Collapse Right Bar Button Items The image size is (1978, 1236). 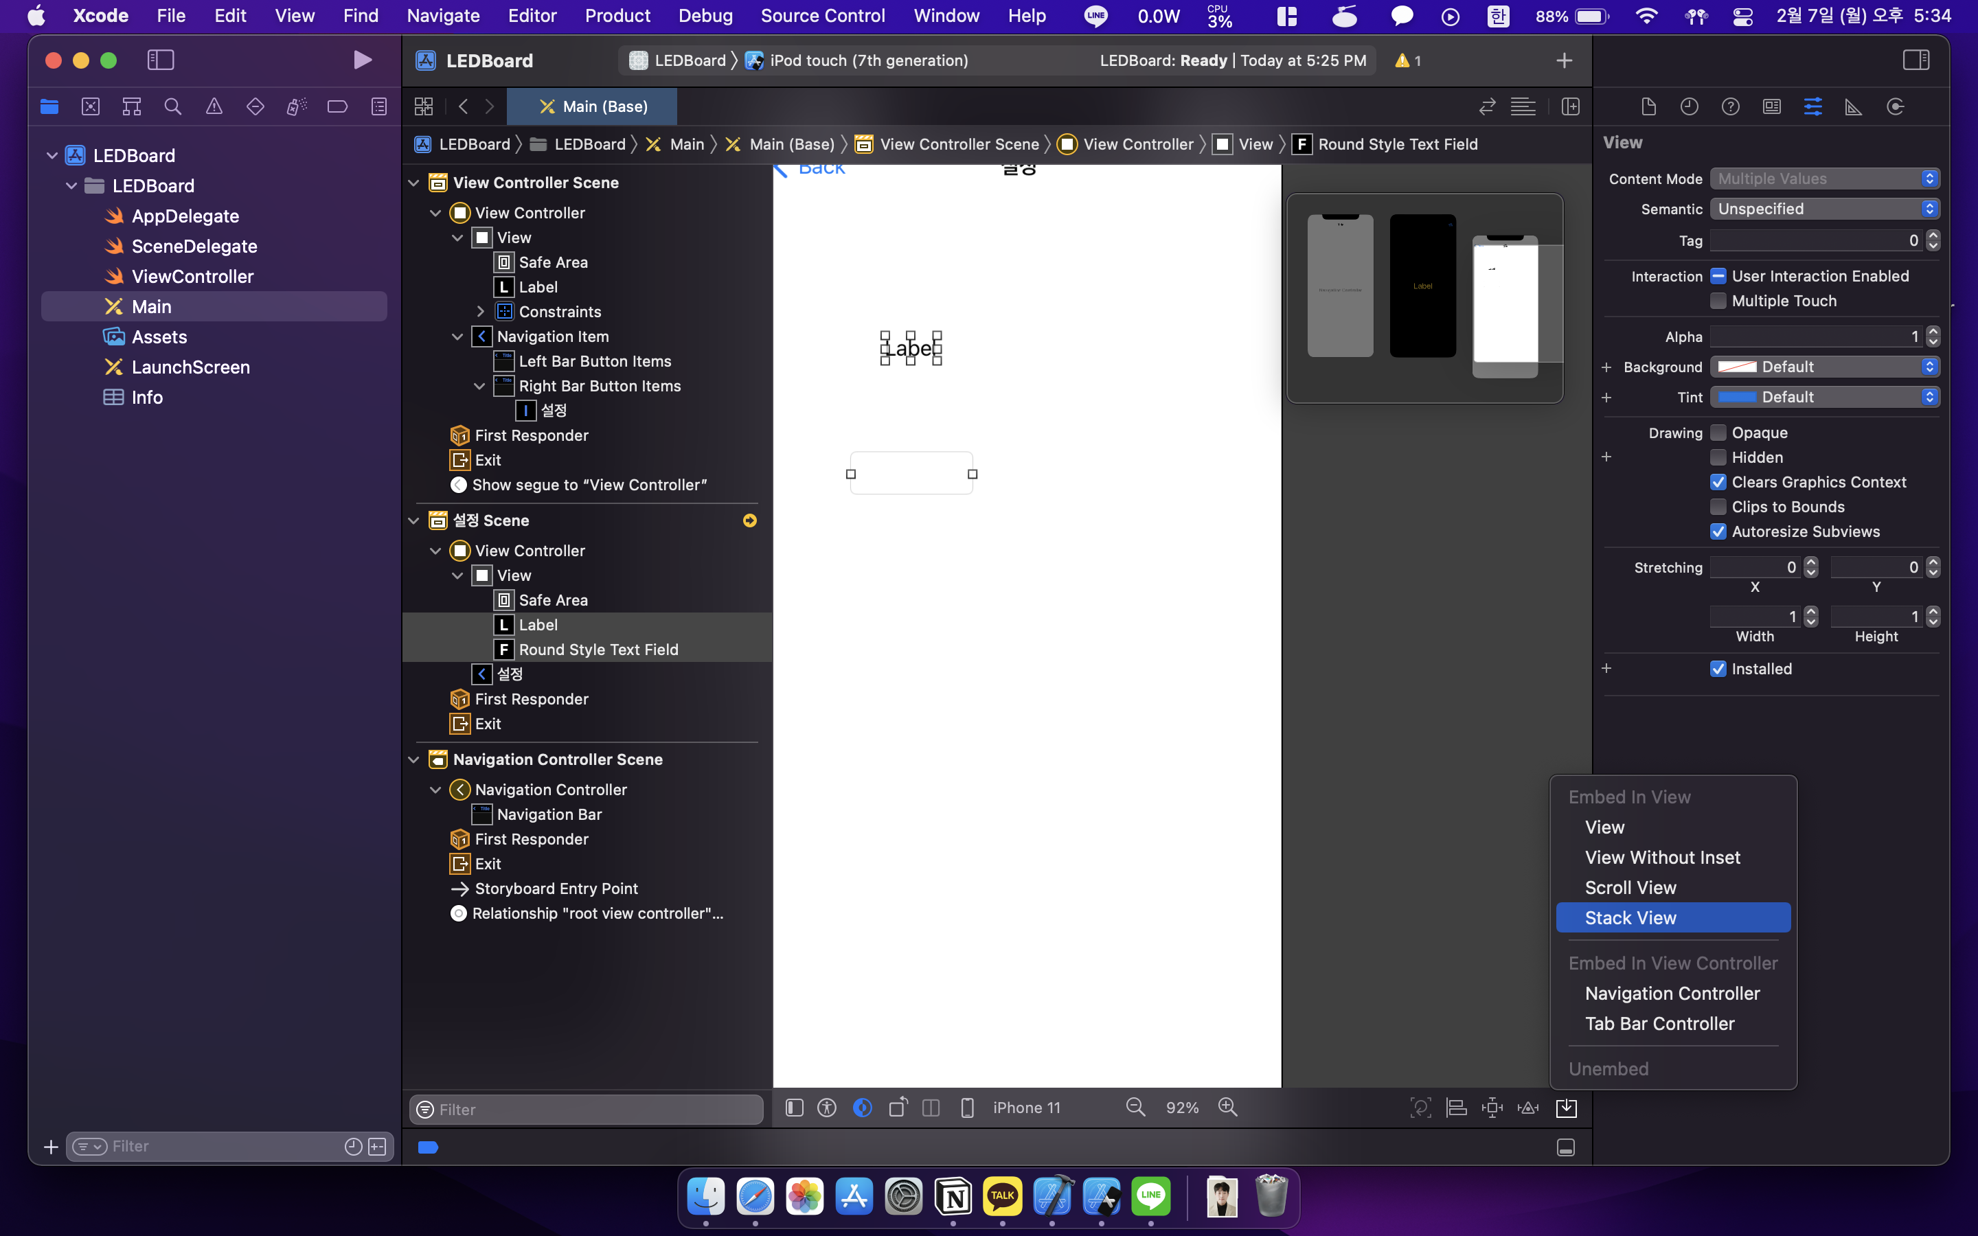[x=480, y=386]
